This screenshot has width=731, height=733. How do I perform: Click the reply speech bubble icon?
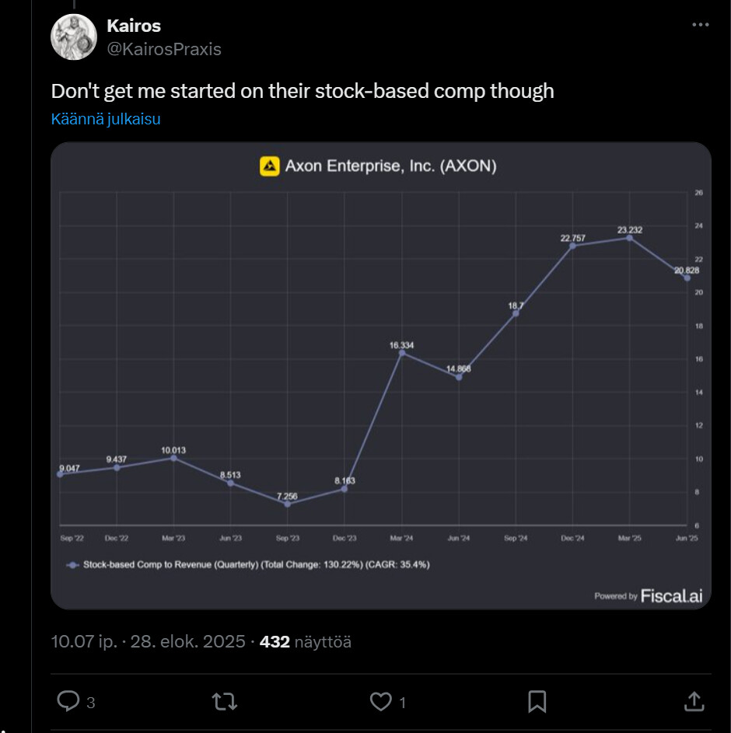pos(70,702)
